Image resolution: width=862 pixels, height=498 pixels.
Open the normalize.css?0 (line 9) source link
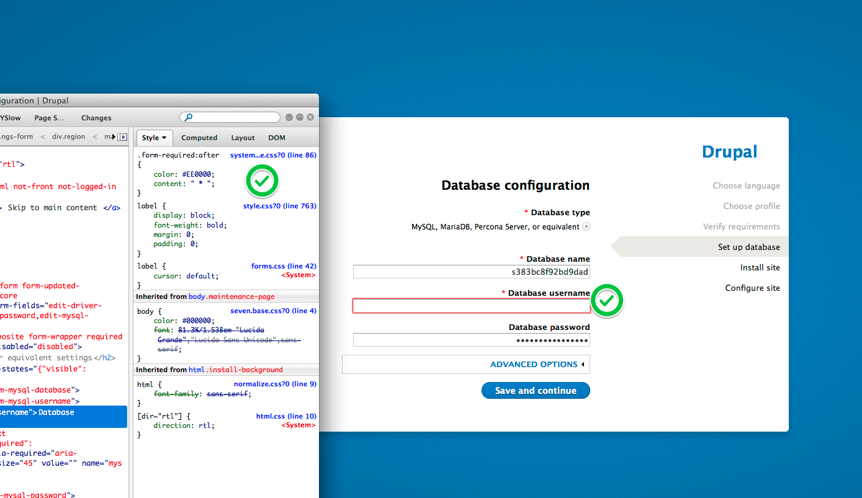(x=275, y=384)
